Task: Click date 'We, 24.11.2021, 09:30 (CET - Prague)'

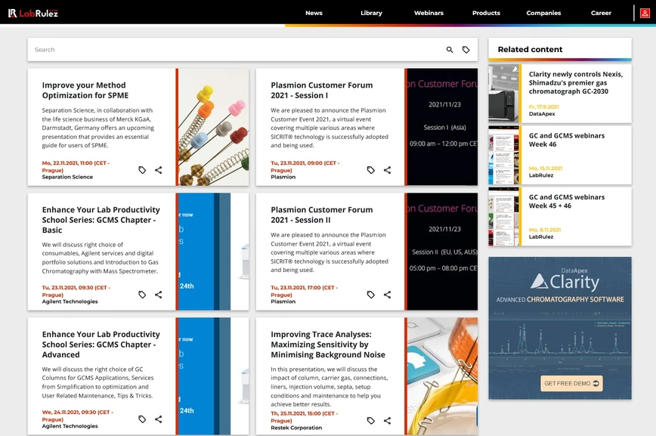Action: point(77,416)
